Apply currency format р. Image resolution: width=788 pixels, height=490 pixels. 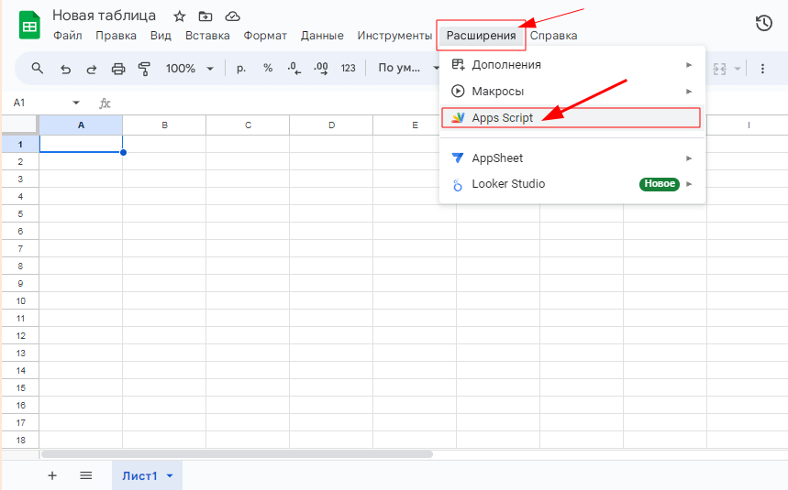click(x=241, y=68)
